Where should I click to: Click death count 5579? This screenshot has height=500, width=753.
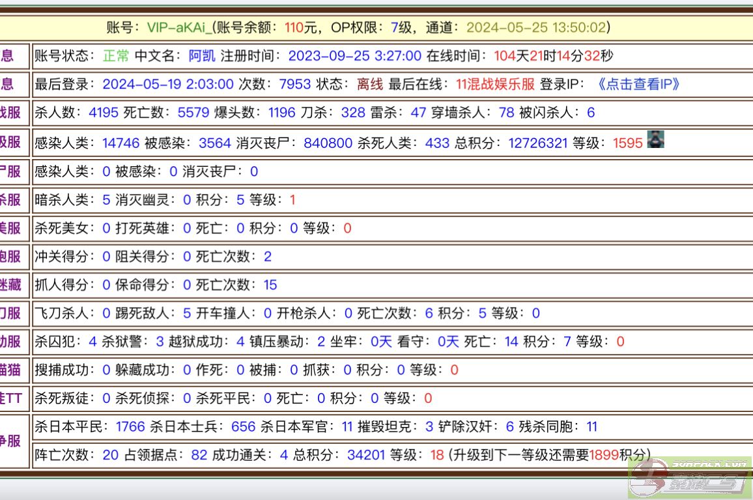click(x=193, y=113)
